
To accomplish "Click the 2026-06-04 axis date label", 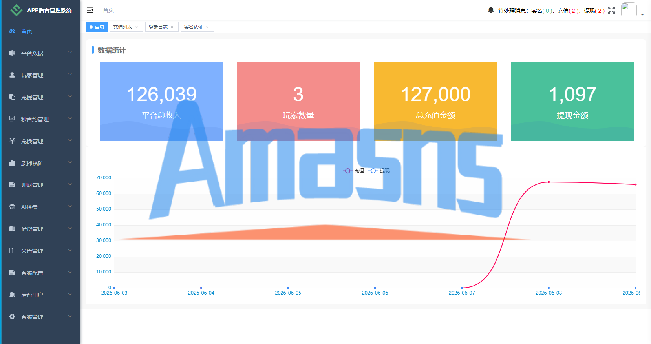I will point(201,293).
